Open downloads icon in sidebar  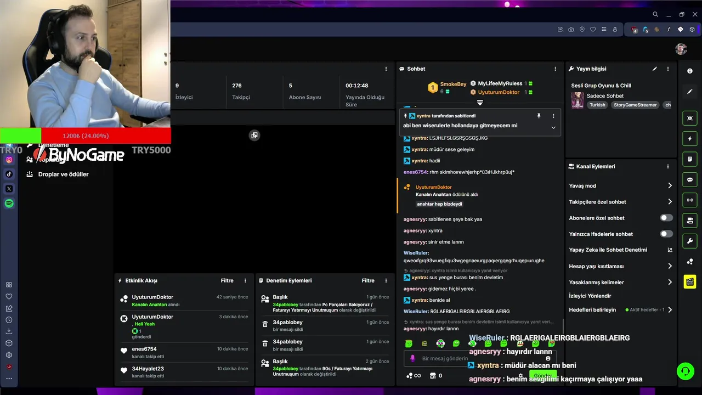tap(9, 331)
